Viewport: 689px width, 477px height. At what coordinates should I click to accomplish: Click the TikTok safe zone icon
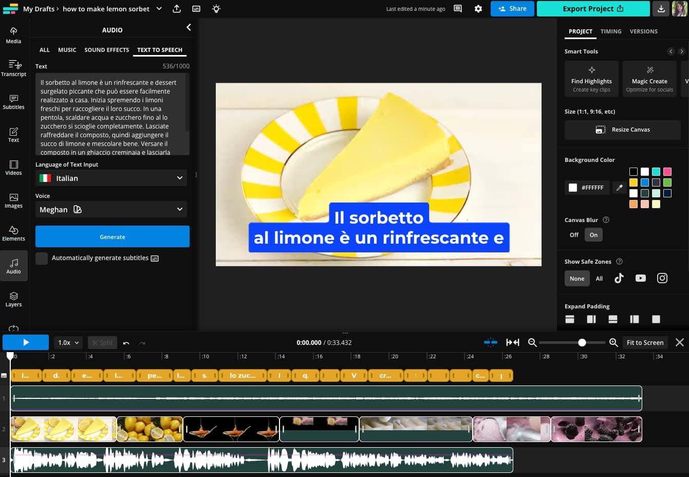pyautogui.click(x=619, y=278)
